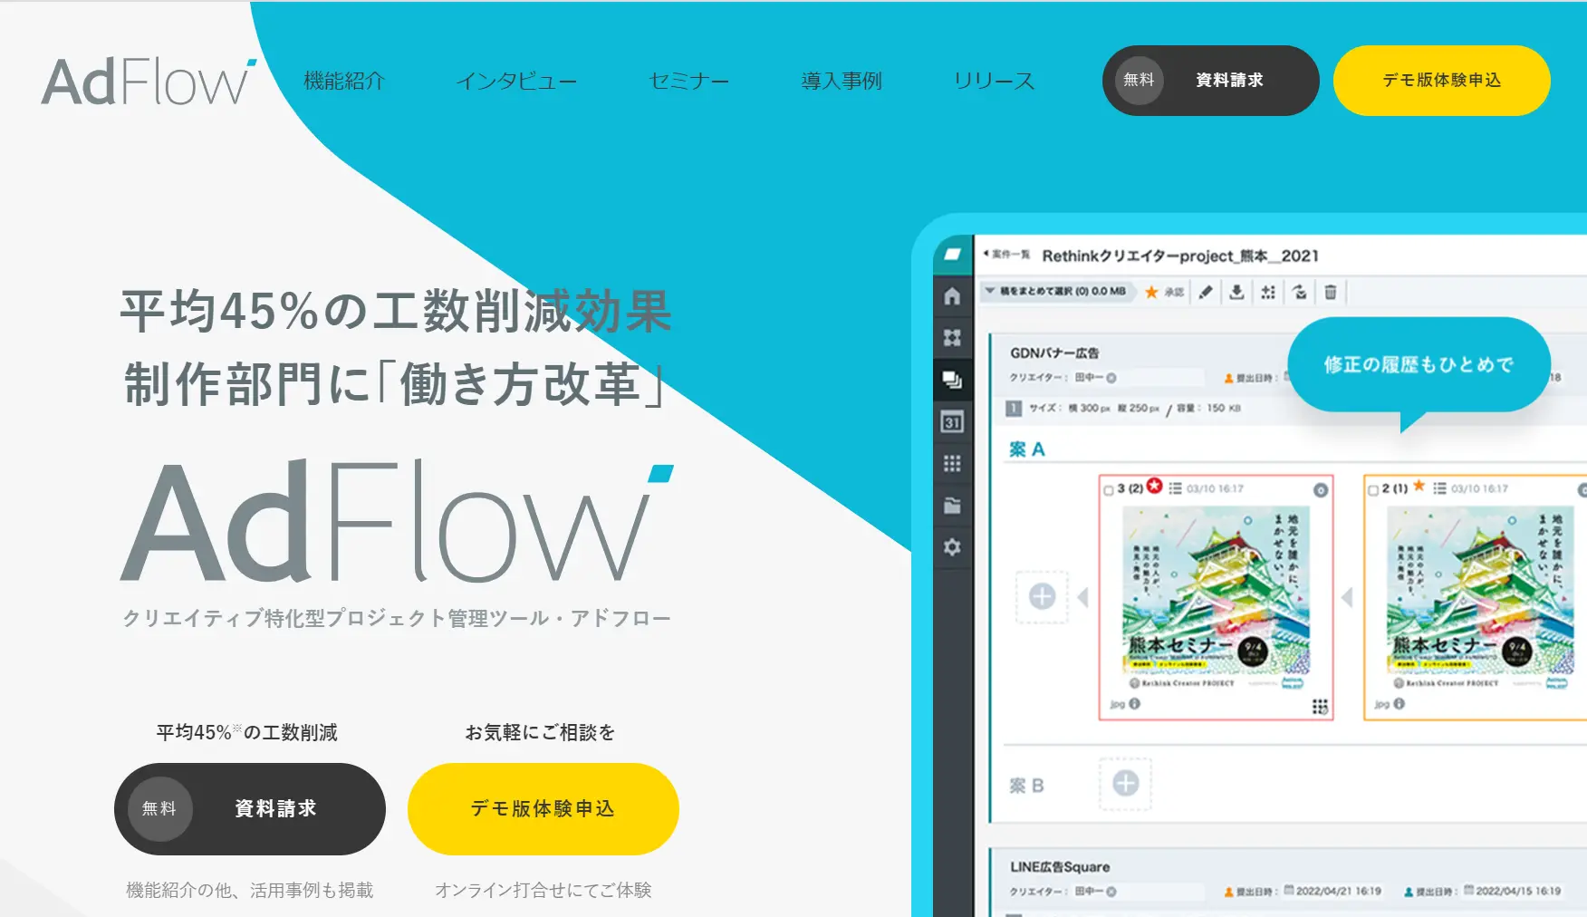This screenshot has width=1587, height=917.
Task: Tick the checkbox on draft 2 (1)
Action: 1373,489
